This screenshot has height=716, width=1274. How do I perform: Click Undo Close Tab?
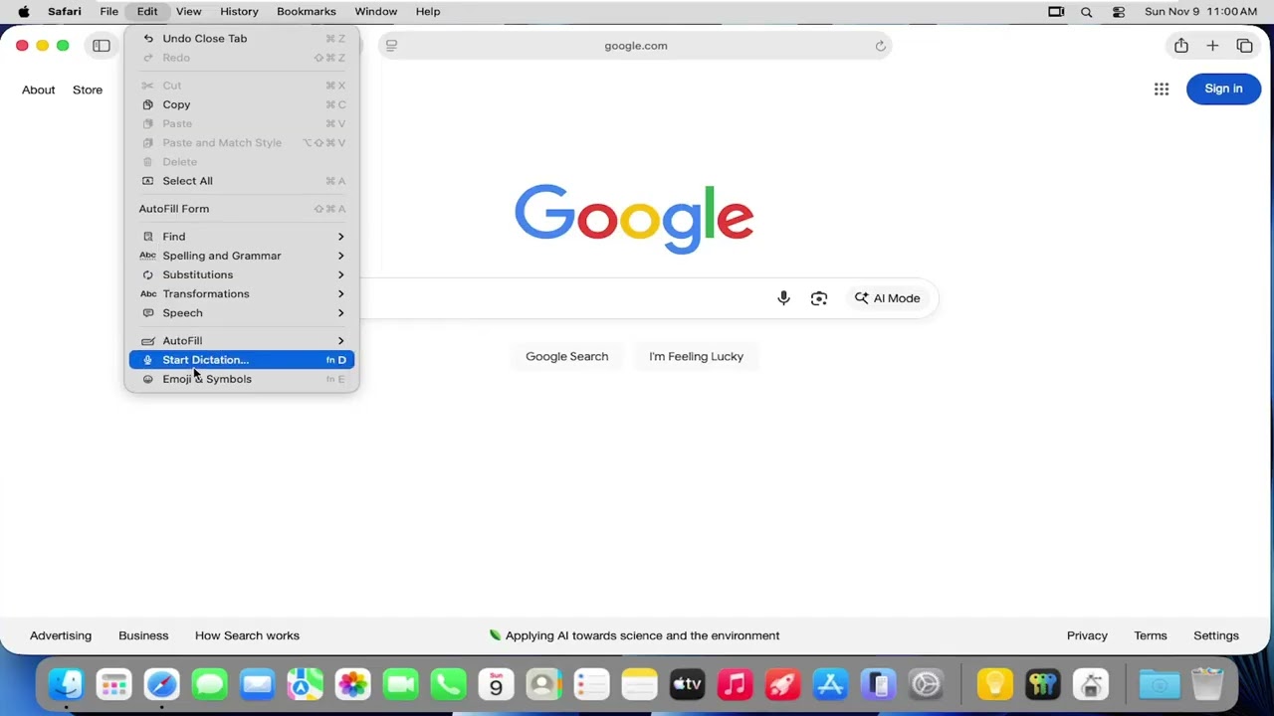click(x=242, y=39)
